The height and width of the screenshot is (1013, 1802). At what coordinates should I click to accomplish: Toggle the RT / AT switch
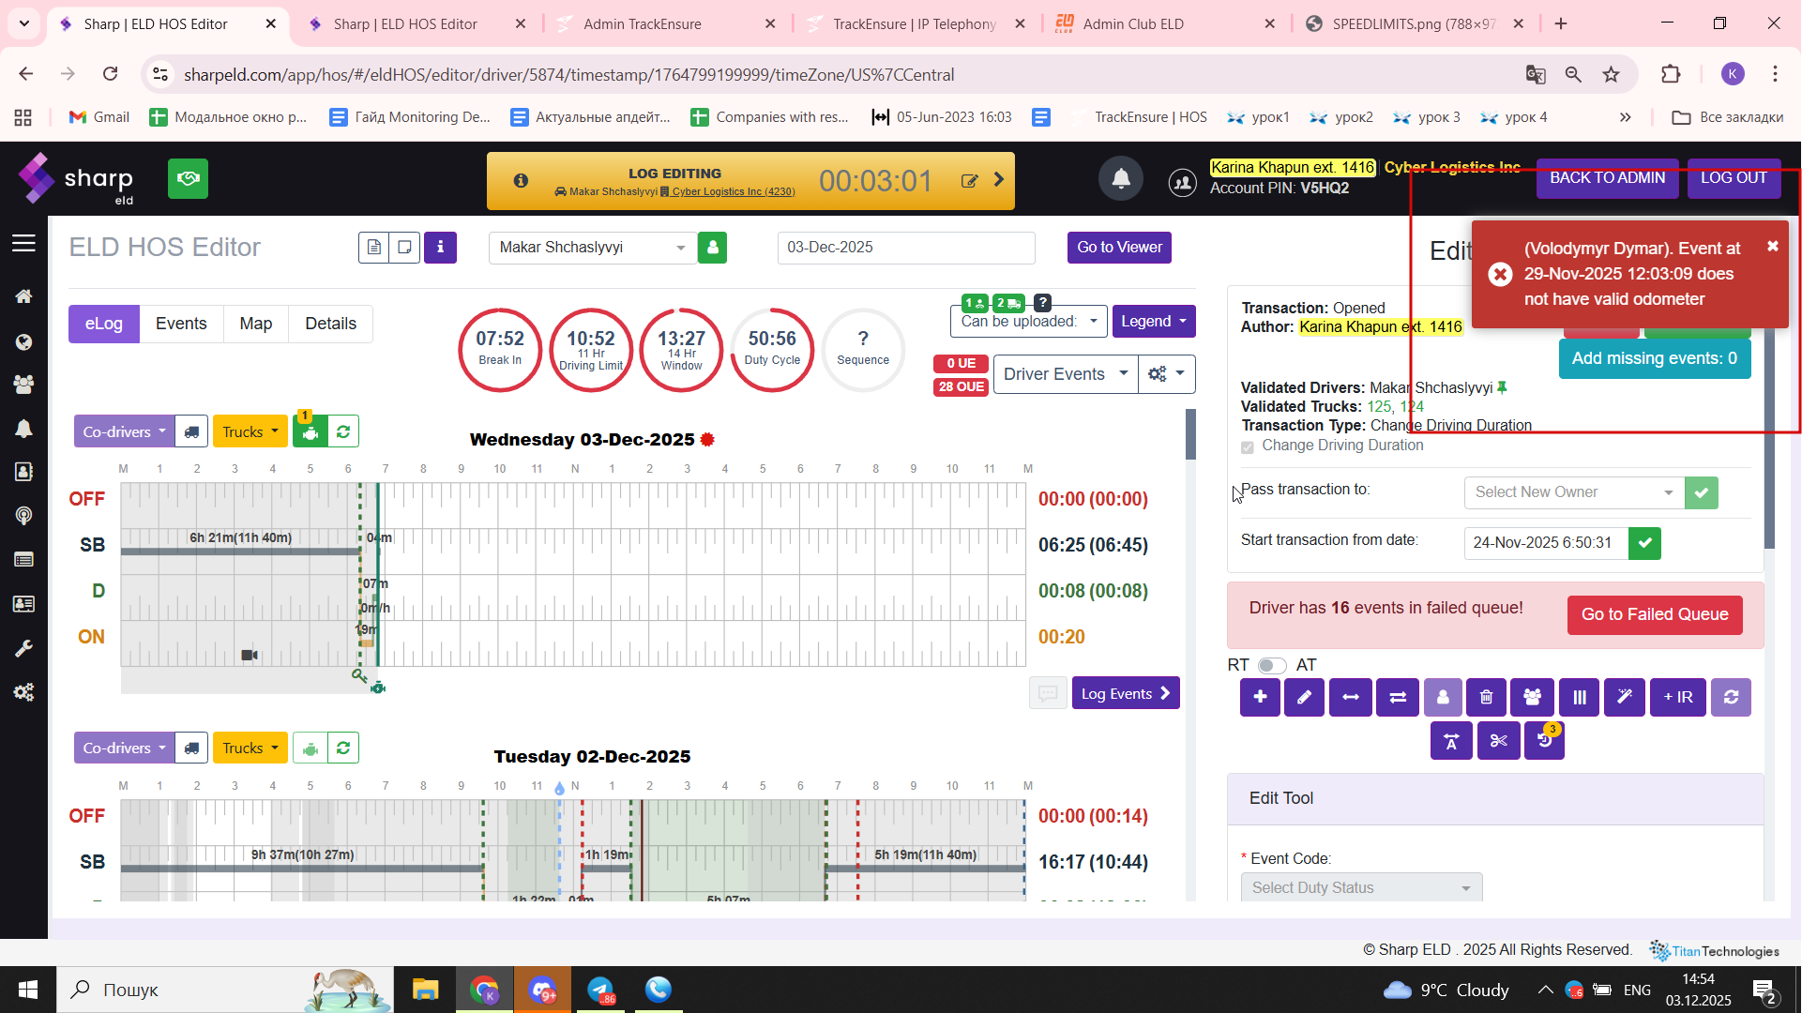coord(1271,665)
